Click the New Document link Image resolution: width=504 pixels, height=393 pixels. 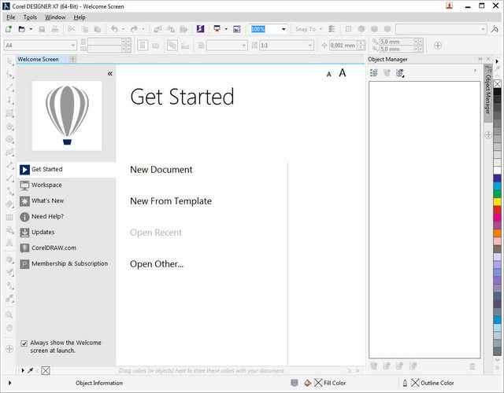(161, 170)
